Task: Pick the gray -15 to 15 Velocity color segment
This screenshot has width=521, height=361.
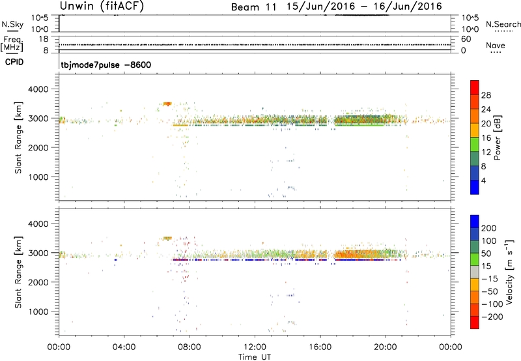Action: coord(475,272)
